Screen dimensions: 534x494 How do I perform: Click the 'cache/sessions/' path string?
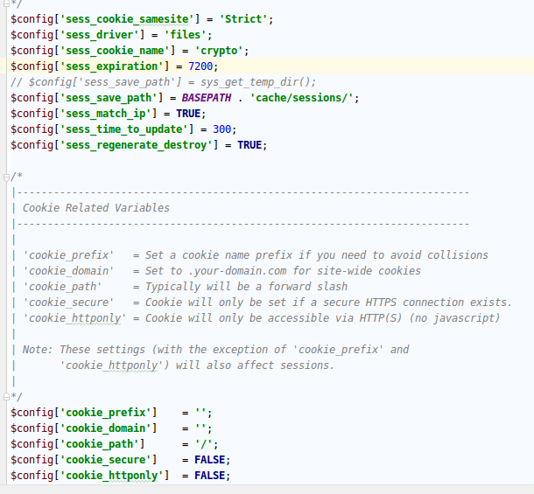tap(302, 98)
